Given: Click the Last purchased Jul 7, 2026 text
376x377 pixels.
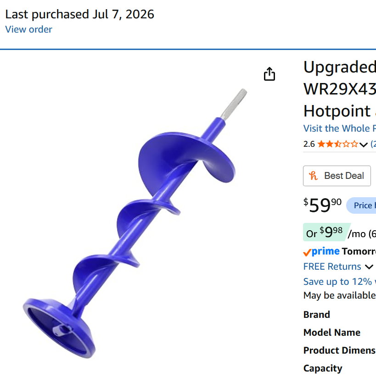Looking at the screenshot, I should pyautogui.click(x=80, y=14).
